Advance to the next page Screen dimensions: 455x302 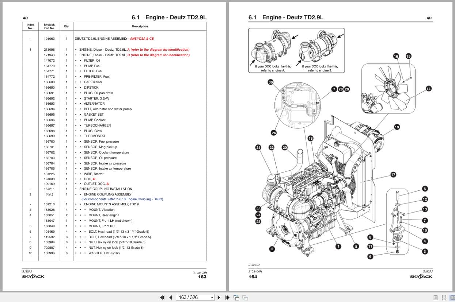pos(218,297)
